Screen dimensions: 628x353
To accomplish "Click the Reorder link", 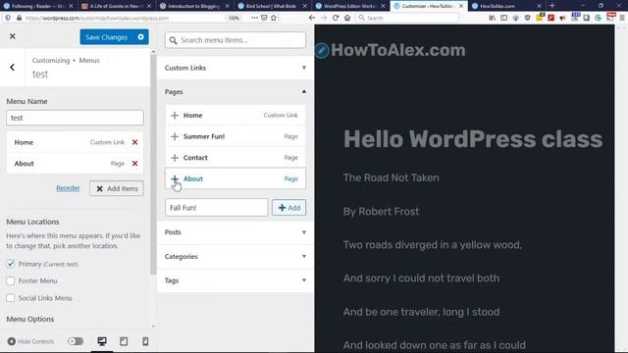I will pyautogui.click(x=68, y=188).
